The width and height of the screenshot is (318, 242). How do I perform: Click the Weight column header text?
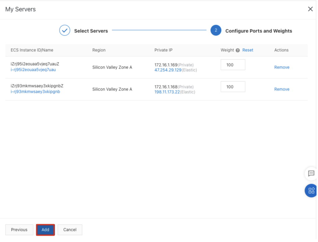(227, 50)
